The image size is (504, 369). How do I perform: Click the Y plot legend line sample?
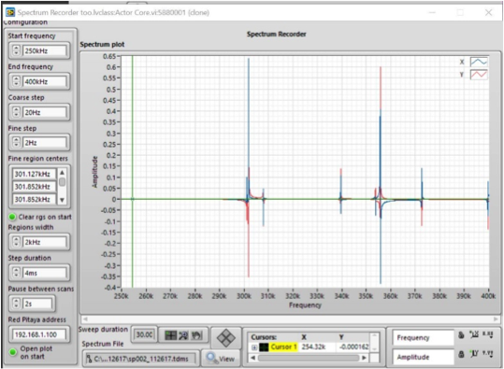(479, 75)
